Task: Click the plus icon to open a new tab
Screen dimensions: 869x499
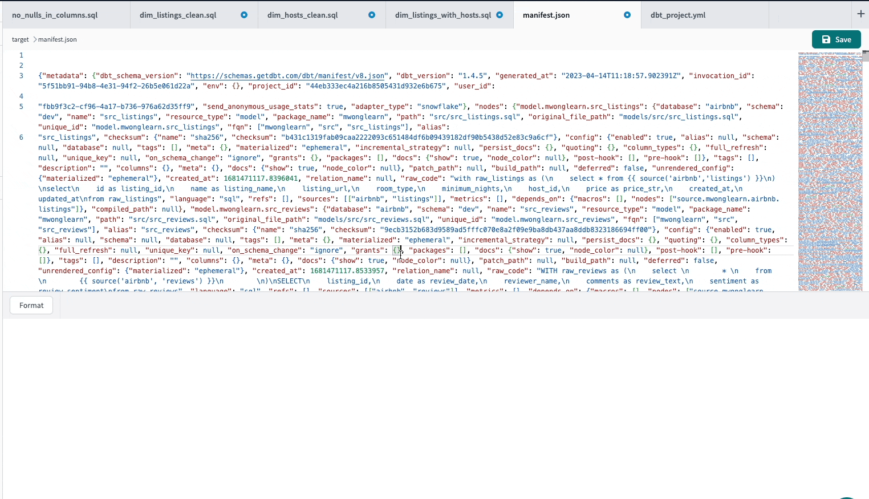Action: 862,14
